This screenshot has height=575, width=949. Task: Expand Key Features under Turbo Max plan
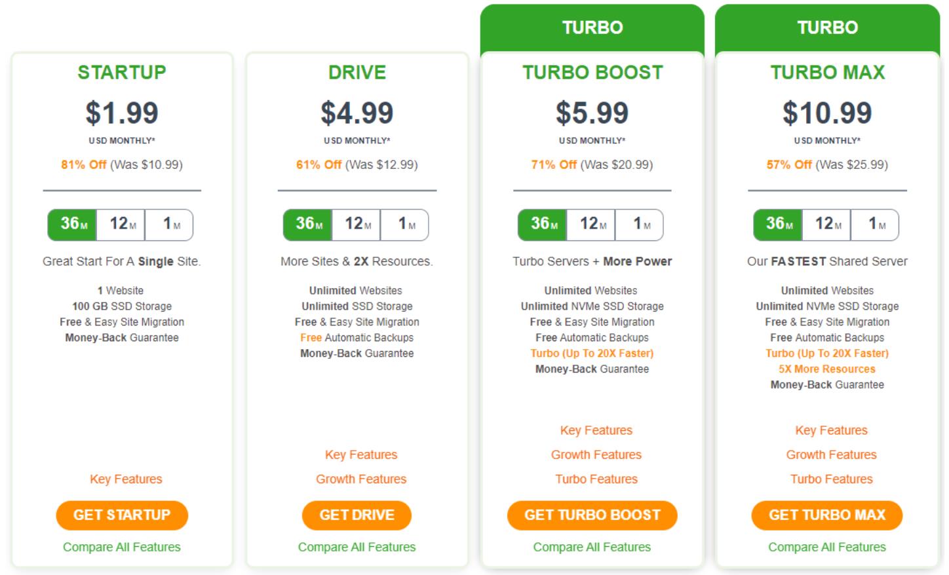pyautogui.click(x=831, y=430)
